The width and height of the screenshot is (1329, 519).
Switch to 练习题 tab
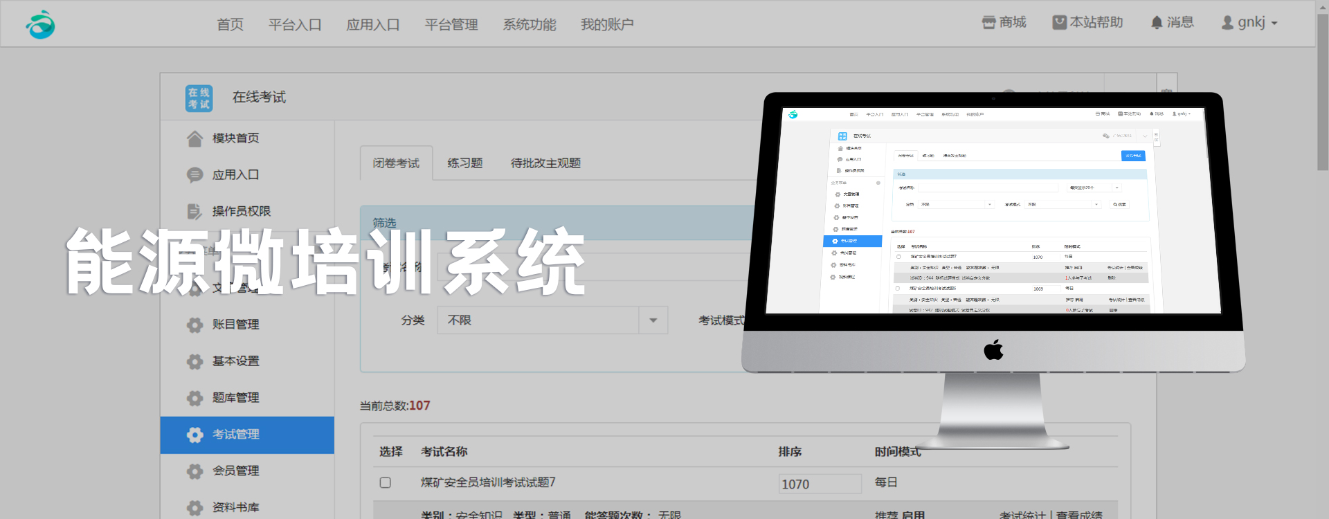465,163
